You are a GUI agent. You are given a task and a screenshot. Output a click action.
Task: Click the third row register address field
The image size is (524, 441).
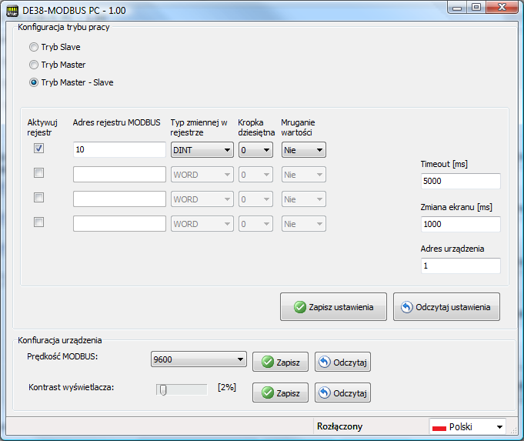119,199
